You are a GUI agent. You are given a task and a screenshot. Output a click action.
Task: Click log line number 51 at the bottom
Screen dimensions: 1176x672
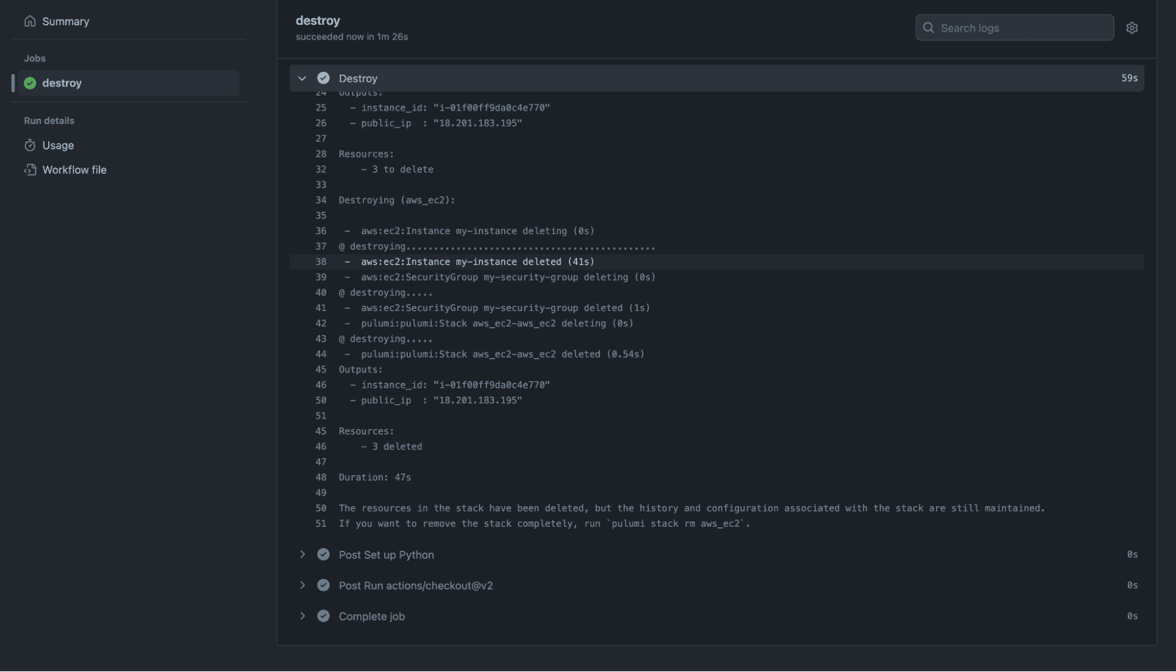click(x=321, y=523)
